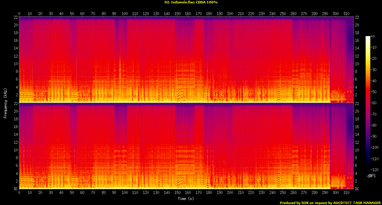Click the '-60' tick on the dBFS scale
Screen dimensions: 382x205
(x=376, y=103)
